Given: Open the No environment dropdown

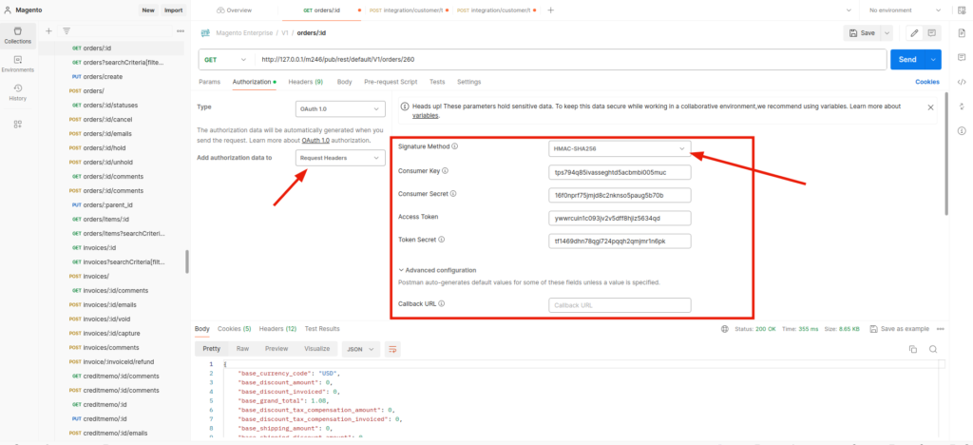Looking at the screenshot, I should pyautogui.click(x=906, y=10).
